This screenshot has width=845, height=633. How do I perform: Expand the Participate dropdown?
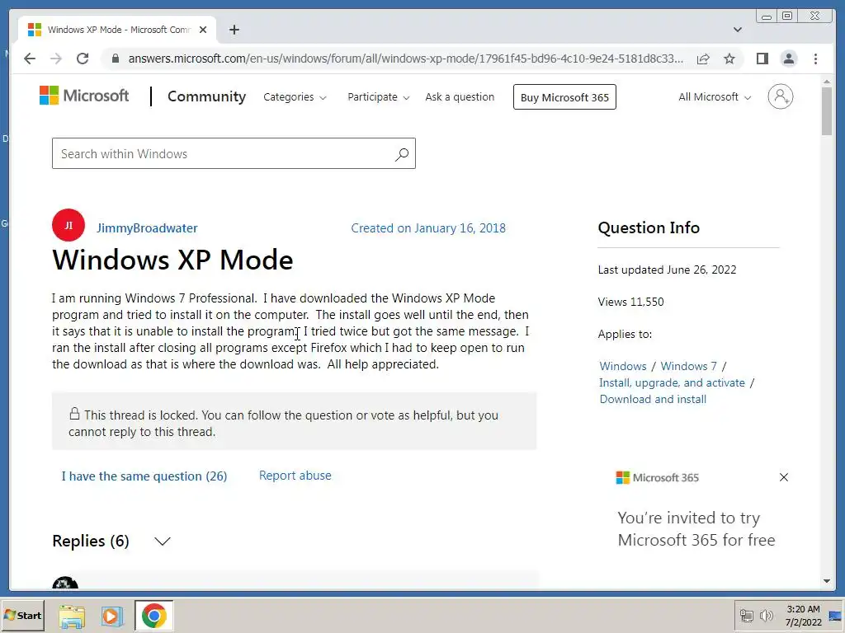378,97
